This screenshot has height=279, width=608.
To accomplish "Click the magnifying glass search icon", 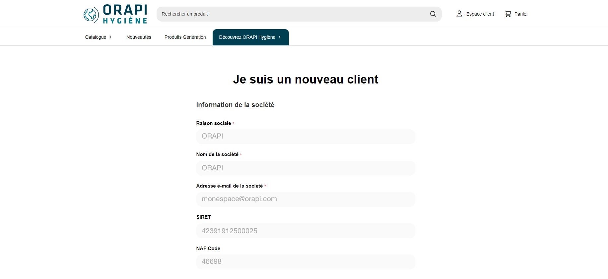I will click(x=433, y=14).
